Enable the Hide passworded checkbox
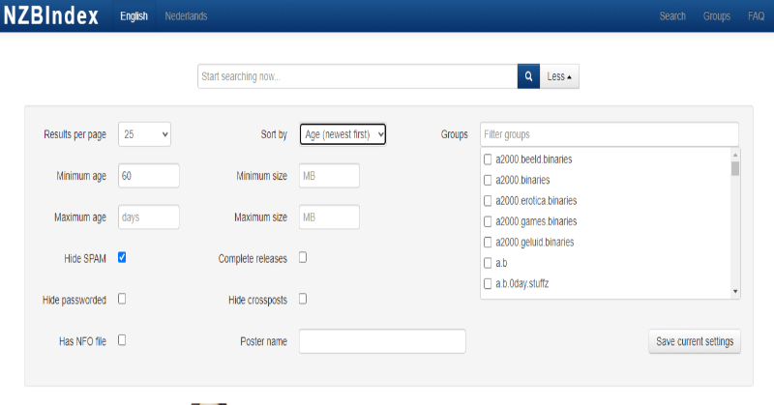The image size is (774, 405). 122,299
